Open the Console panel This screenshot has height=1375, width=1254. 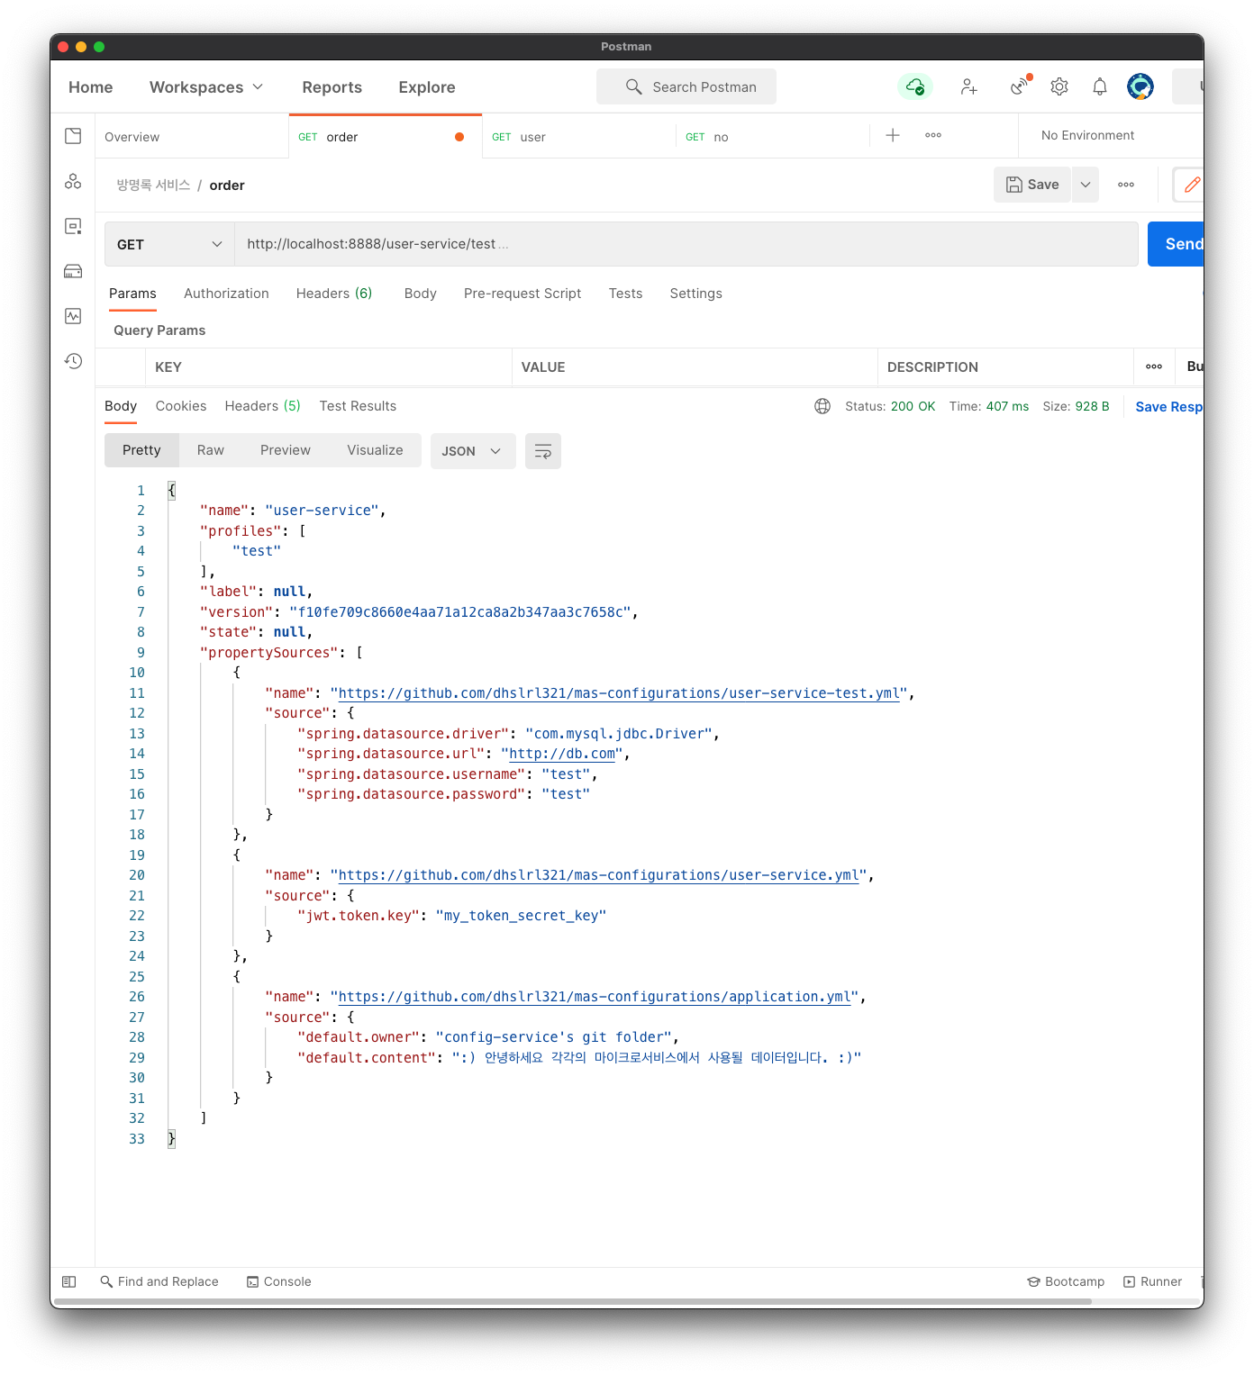pos(279,1281)
